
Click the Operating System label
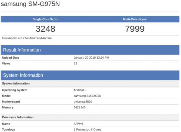tap(15, 90)
